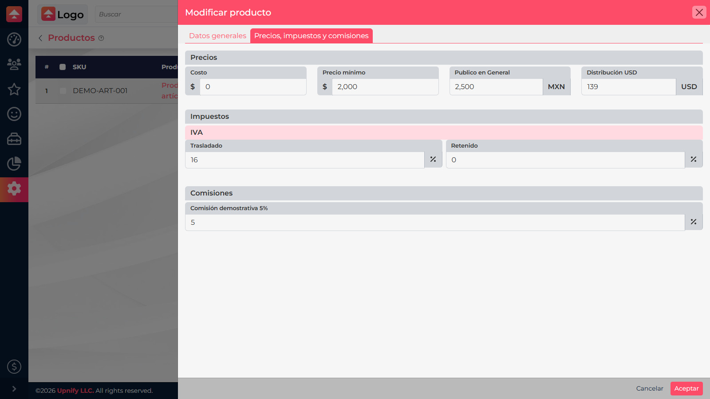Viewport: 710px width, 399px height.
Task: Click the Cancelar button
Action: click(650, 388)
